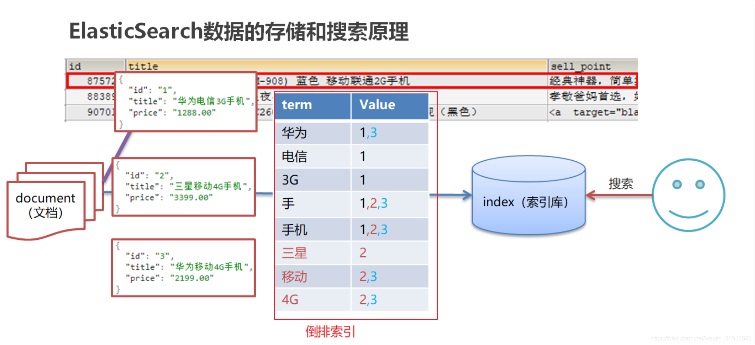
Task: Click the value '2' in the 三星 row
Action: [x=363, y=253]
